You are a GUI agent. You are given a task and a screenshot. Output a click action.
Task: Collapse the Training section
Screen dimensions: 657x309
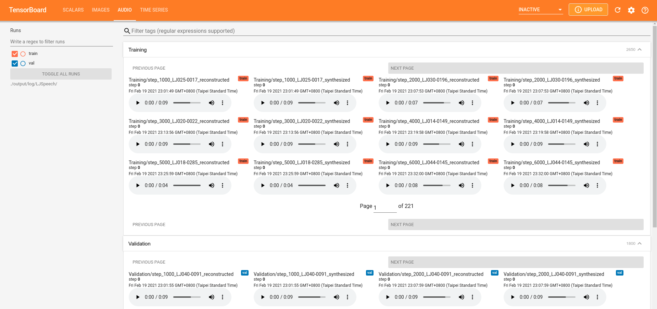[640, 49]
